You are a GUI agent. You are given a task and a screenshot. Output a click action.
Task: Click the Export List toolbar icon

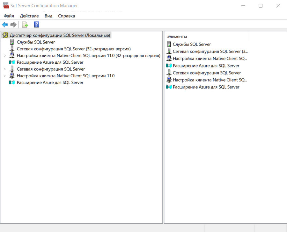(25, 25)
